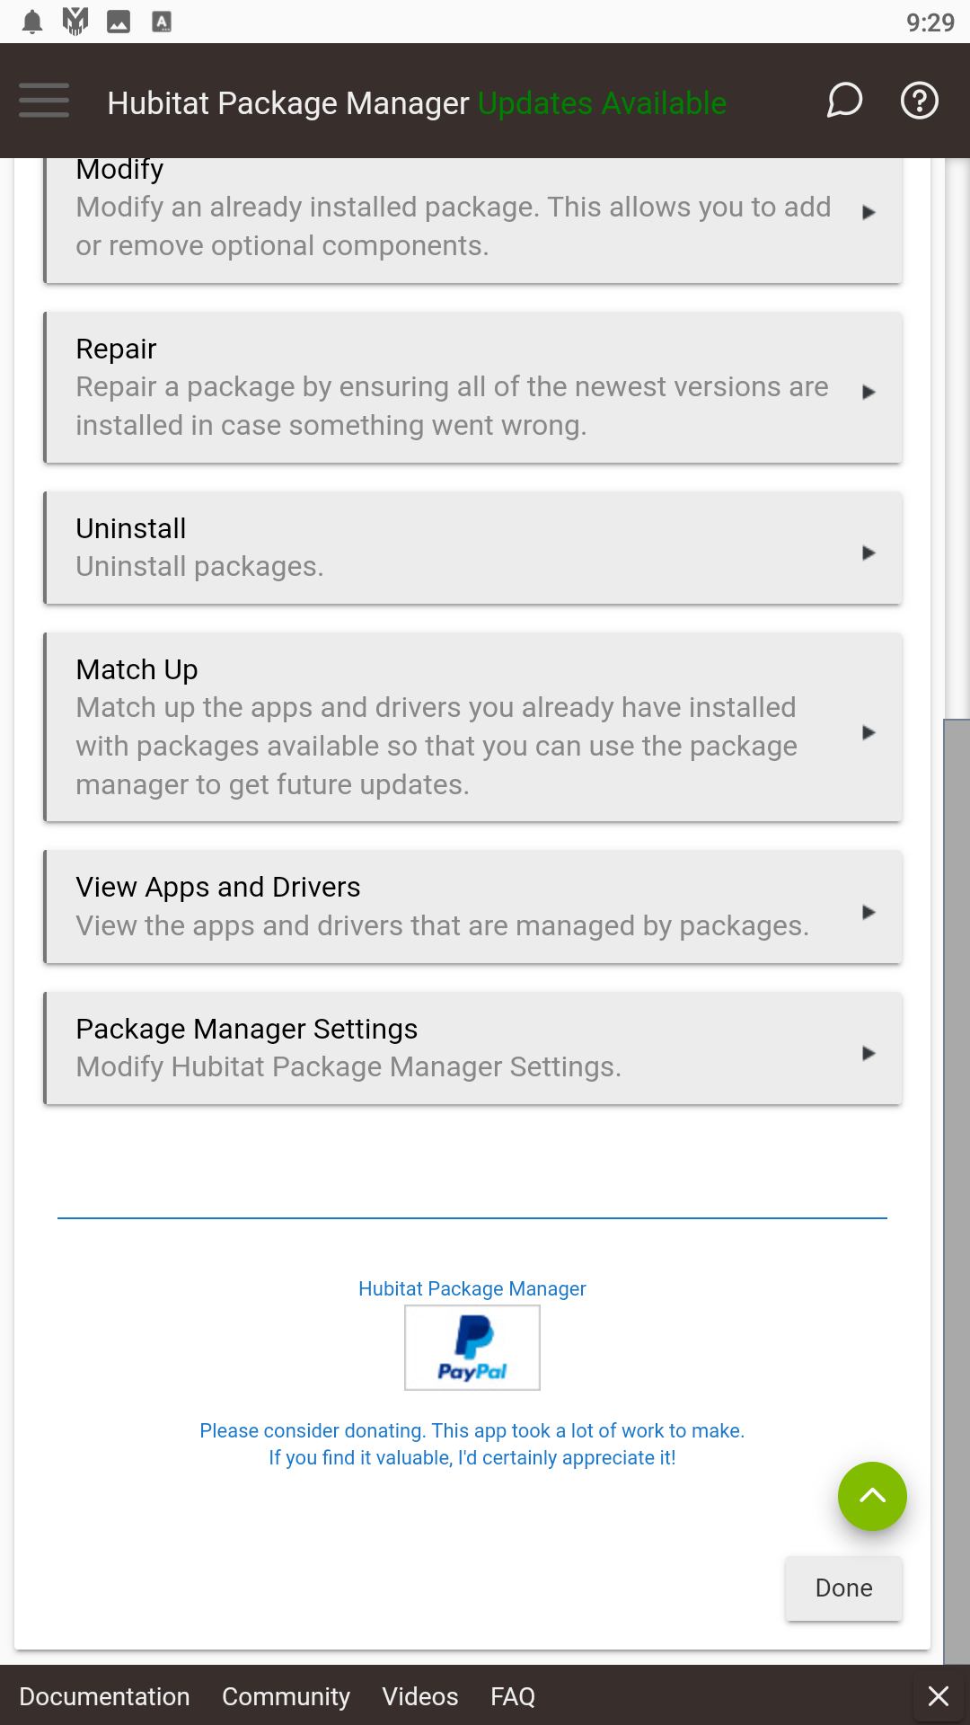970x1725 pixels.
Task: Open View Apps and Drivers
Action: coord(473,907)
